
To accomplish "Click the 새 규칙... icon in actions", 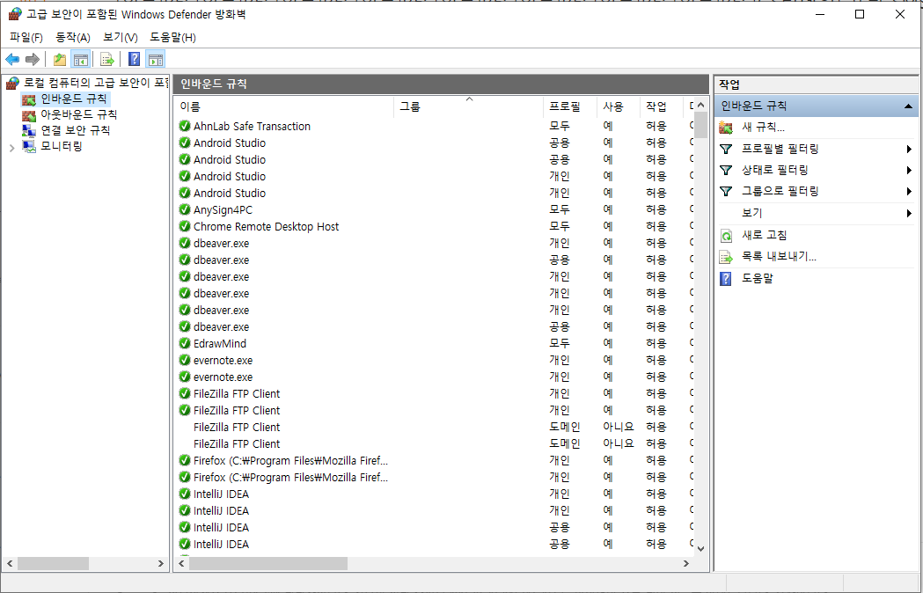I will pos(726,128).
